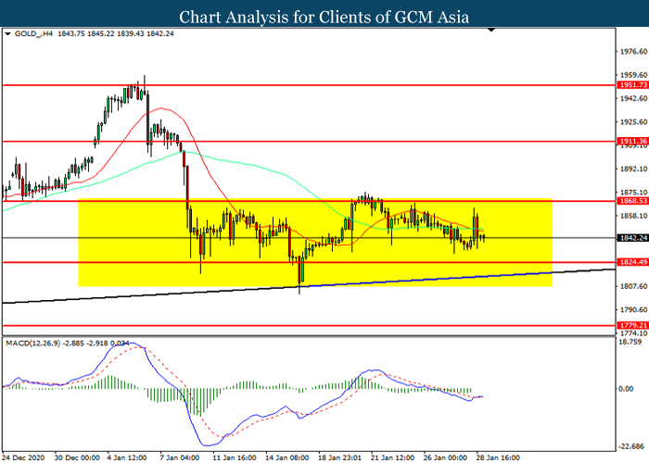Click the 1976.60 value on price axis
This screenshot has width=649, height=463.
(631, 53)
